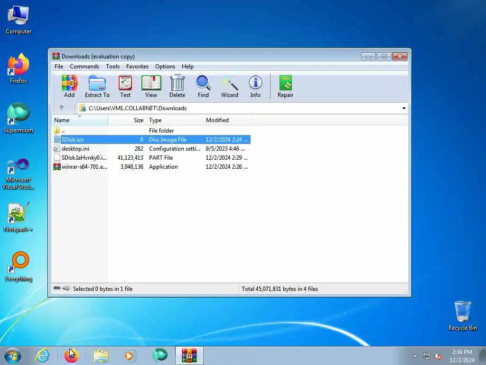The height and width of the screenshot is (365, 486).
Task: Open the File menu
Action: (x=59, y=67)
